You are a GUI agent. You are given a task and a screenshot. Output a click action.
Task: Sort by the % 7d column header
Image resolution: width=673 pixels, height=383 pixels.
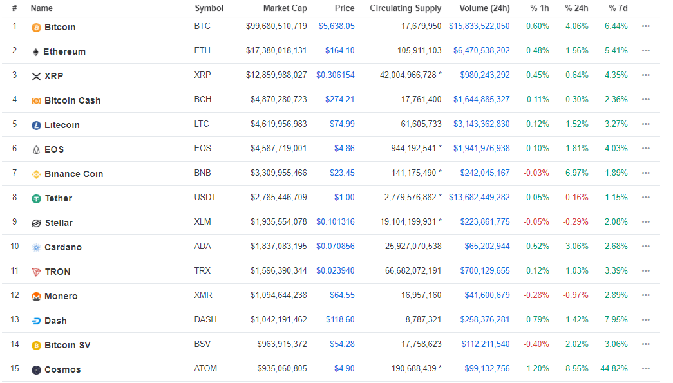tap(618, 8)
